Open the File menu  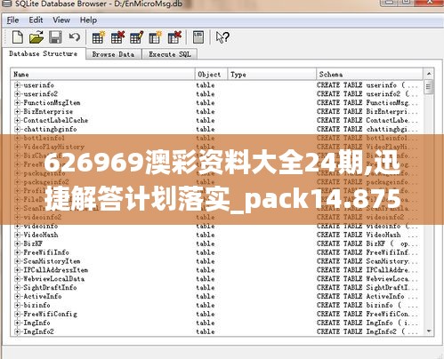[x=12, y=20]
